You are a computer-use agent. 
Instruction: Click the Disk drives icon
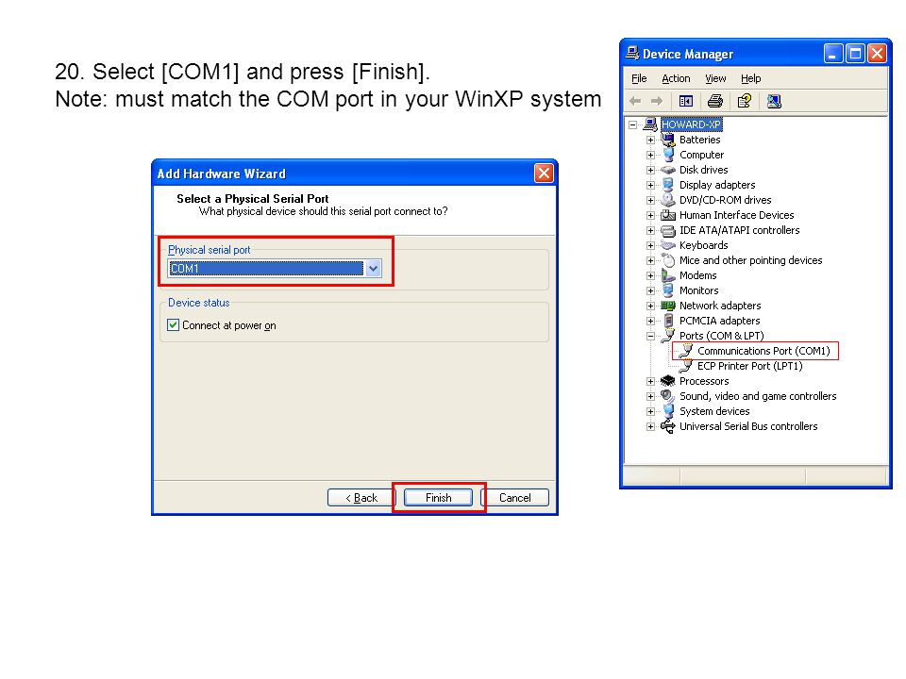(x=668, y=170)
